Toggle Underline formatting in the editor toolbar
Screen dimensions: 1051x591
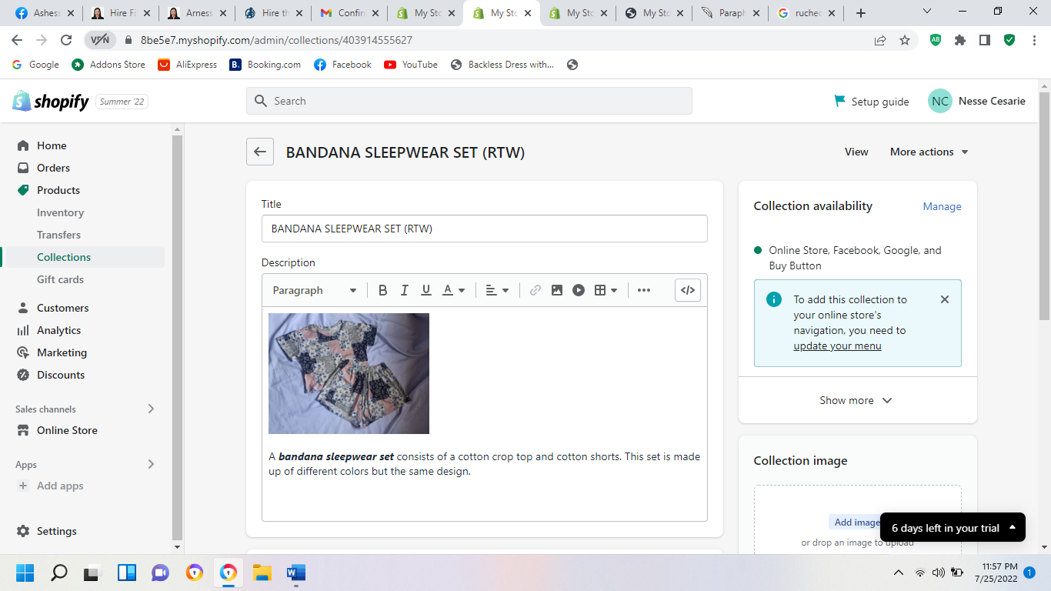coord(426,290)
